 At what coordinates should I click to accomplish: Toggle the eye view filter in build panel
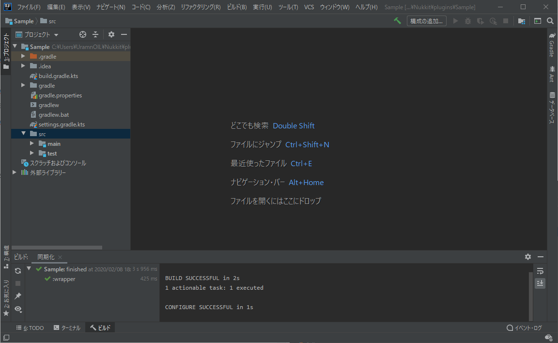[x=18, y=309]
